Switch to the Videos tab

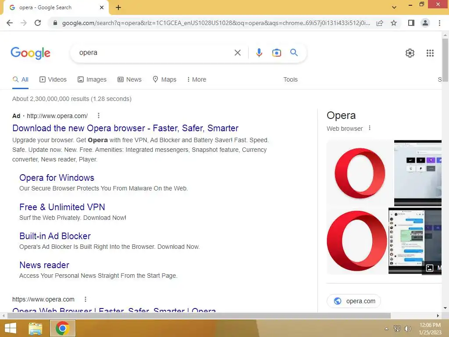(53, 79)
